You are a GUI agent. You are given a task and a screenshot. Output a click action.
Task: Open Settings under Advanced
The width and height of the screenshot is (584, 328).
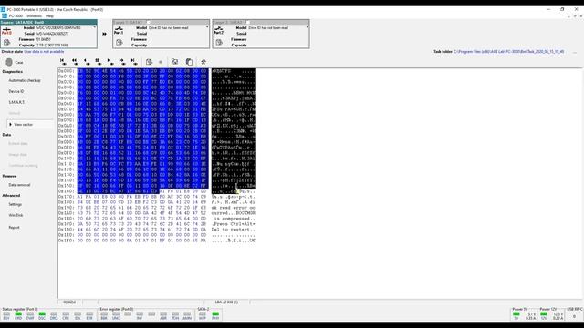(16, 204)
